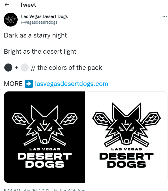Click the black coyote head on white
This screenshot has height=191, width=168.
pos(126,123)
